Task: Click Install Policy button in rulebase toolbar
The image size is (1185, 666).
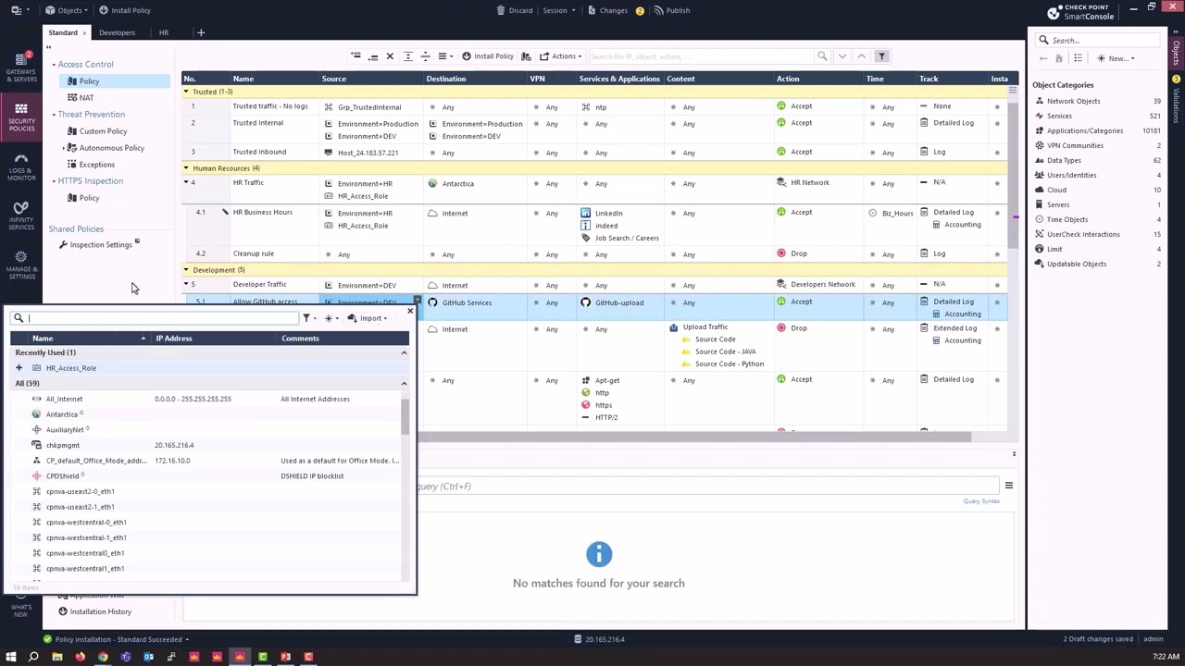Action: [488, 56]
